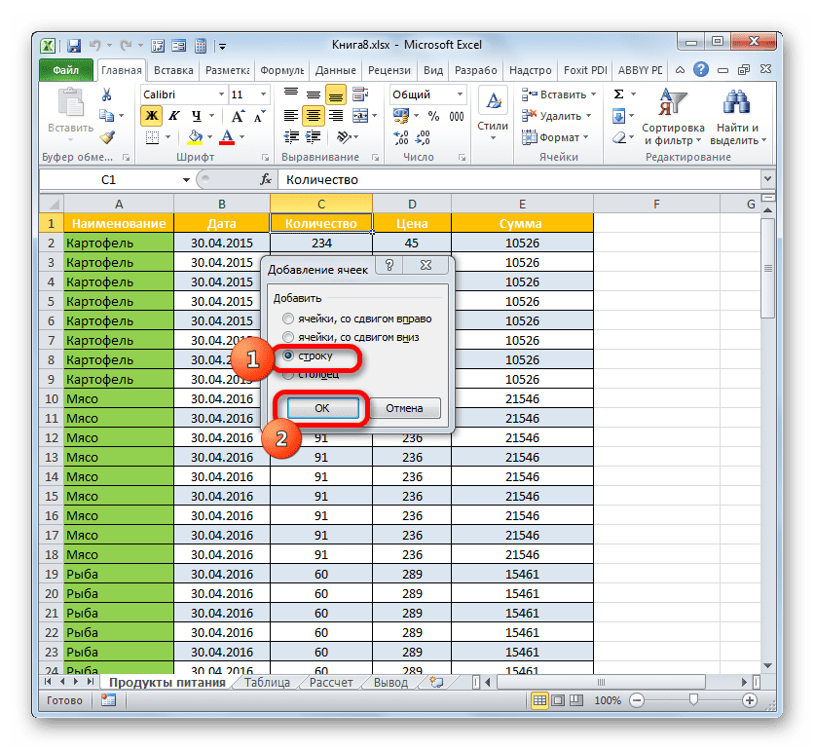Click the increase decimal icon
The width and height of the screenshot is (815, 750).
[x=401, y=137]
